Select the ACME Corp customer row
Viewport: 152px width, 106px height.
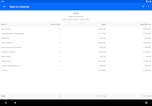coord(76,38)
